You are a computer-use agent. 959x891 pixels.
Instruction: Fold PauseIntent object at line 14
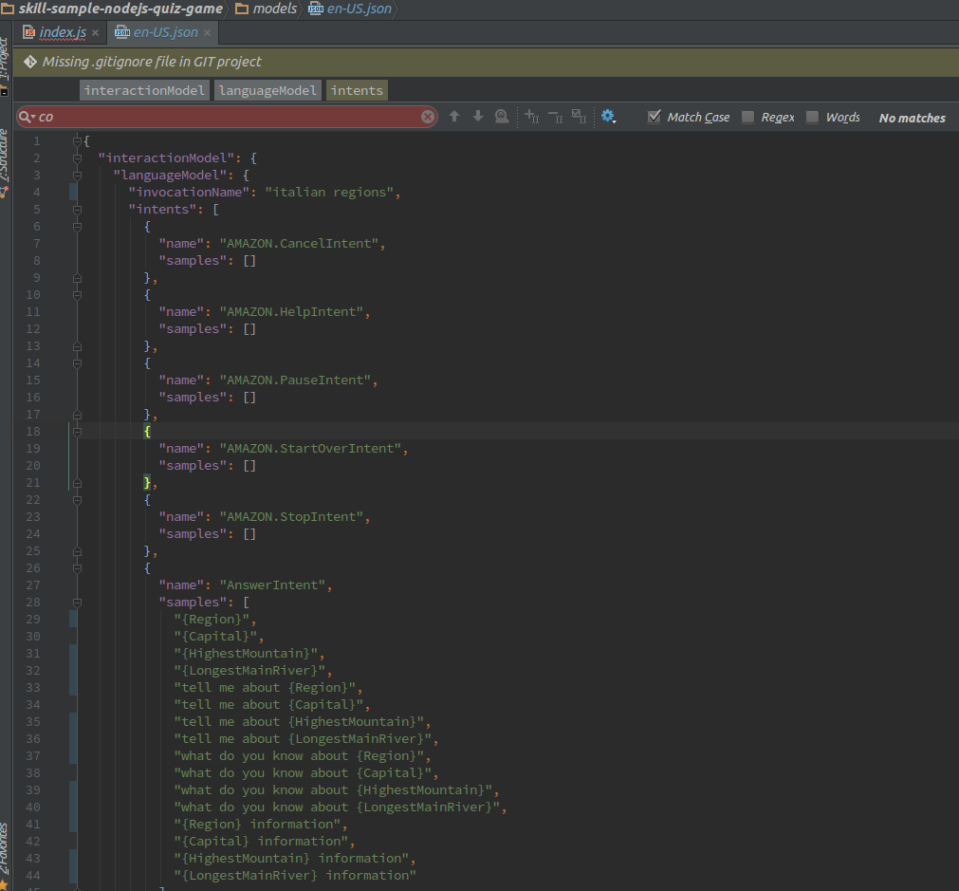[x=77, y=363]
